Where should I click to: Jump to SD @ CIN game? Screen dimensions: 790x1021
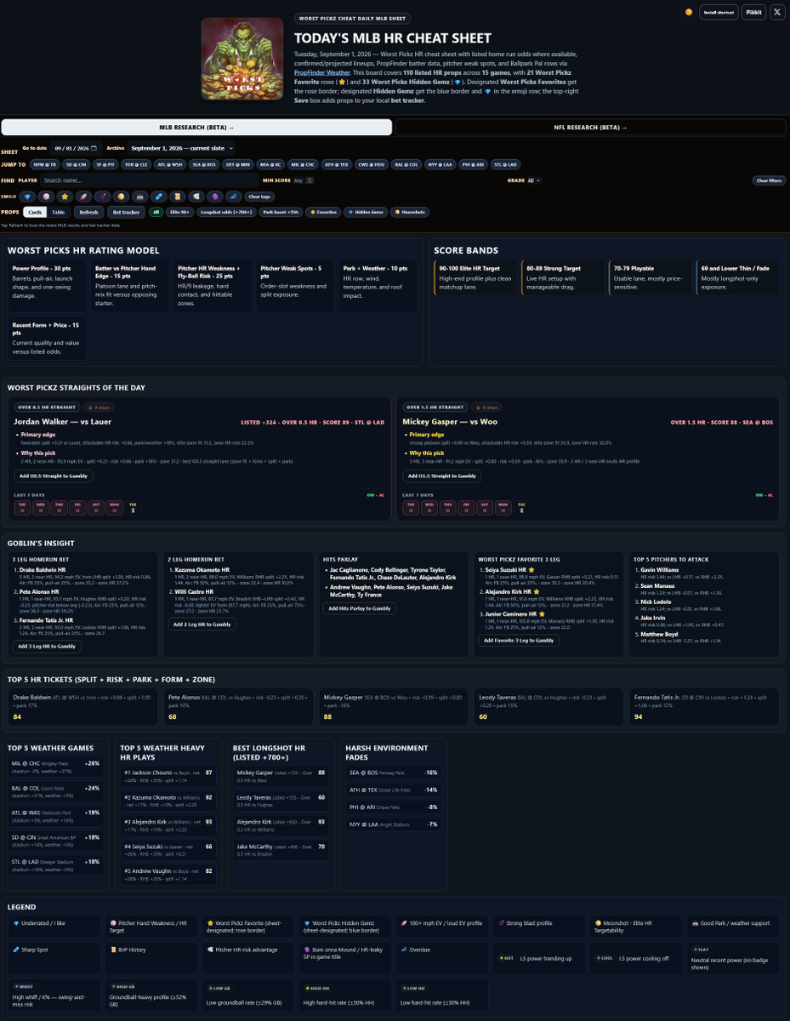click(76, 164)
